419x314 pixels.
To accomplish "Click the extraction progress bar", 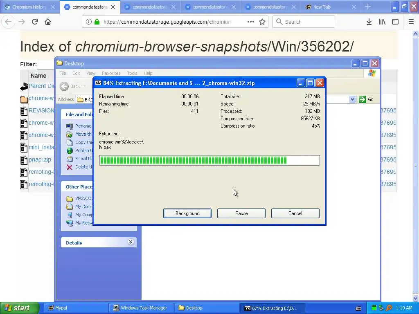I will pos(209,160).
